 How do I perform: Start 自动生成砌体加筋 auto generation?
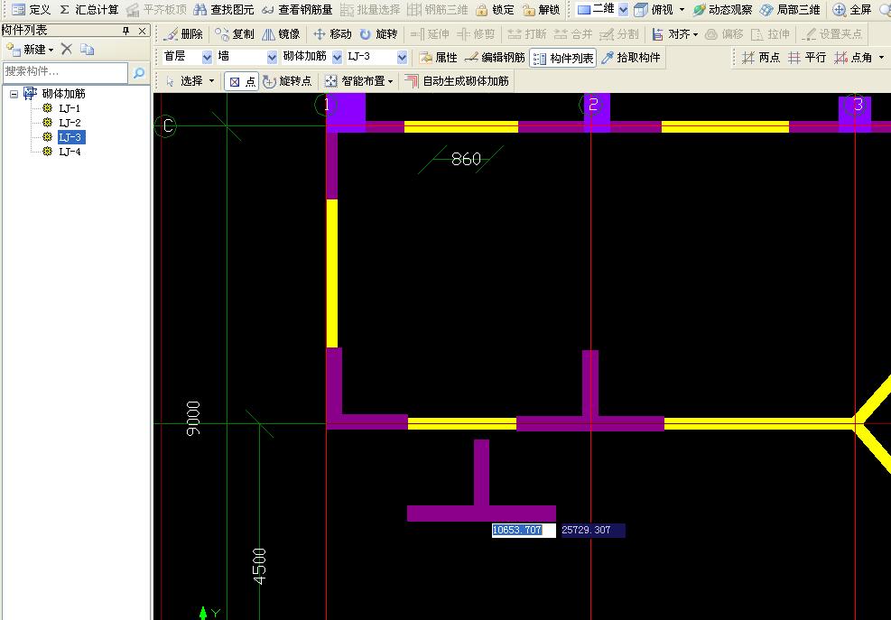[x=456, y=81]
